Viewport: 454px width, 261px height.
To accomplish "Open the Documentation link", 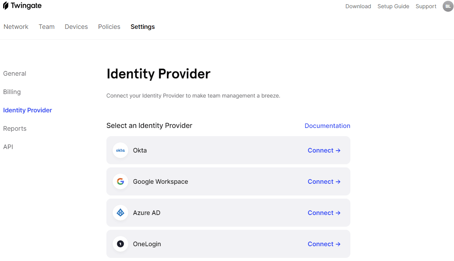I will click(x=327, y=126).
